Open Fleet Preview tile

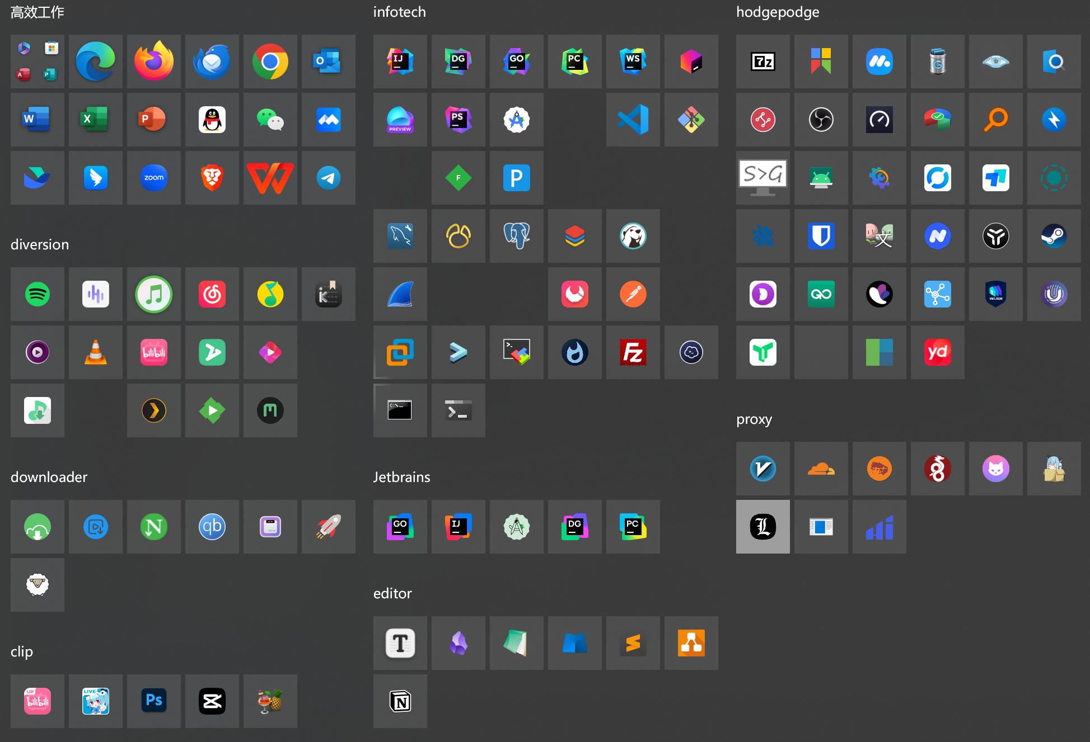[x=400, y=120]
